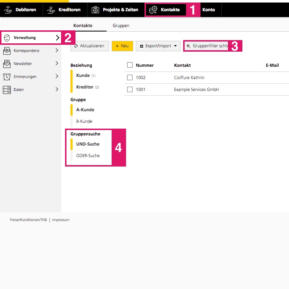Select the ODER-Suche group search option
This screenshot has height=289, width=289.
88,155
